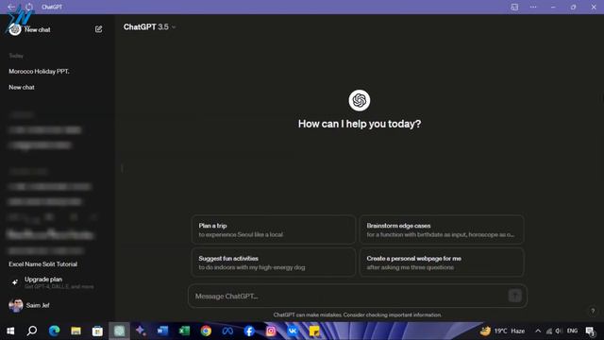Launch Google Chrome from the taskbar
The image size is (604, 340).
pos(206,331)
